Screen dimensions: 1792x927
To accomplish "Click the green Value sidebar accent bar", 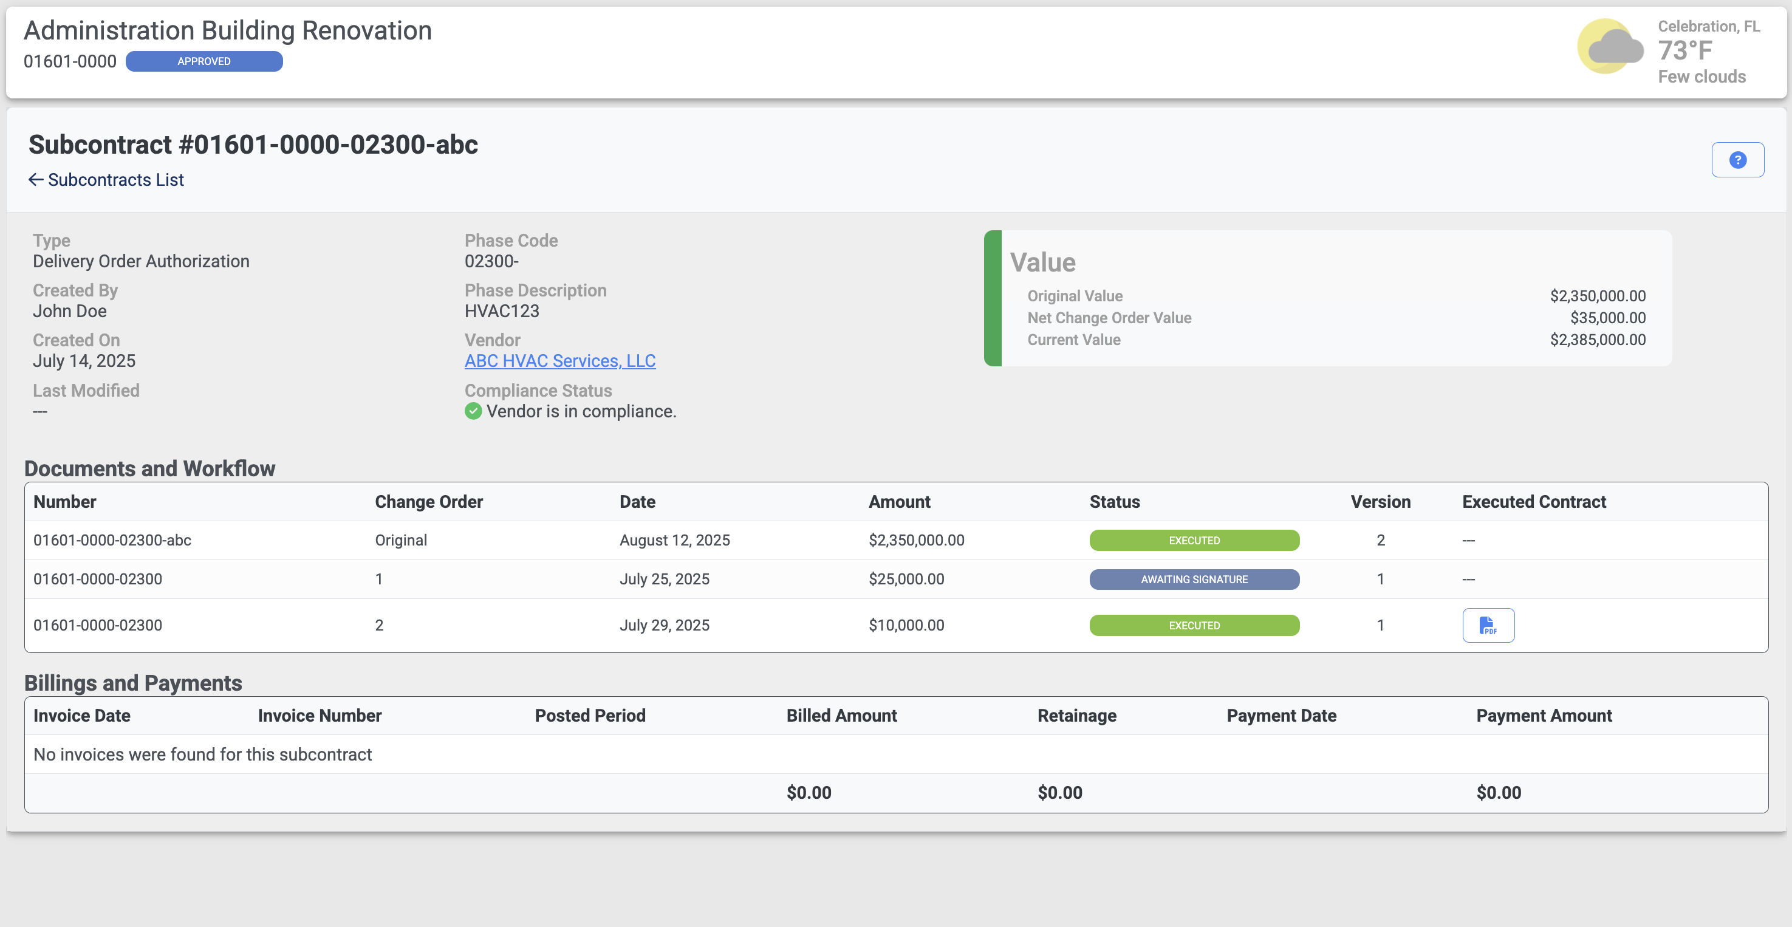I will [993, 298].
